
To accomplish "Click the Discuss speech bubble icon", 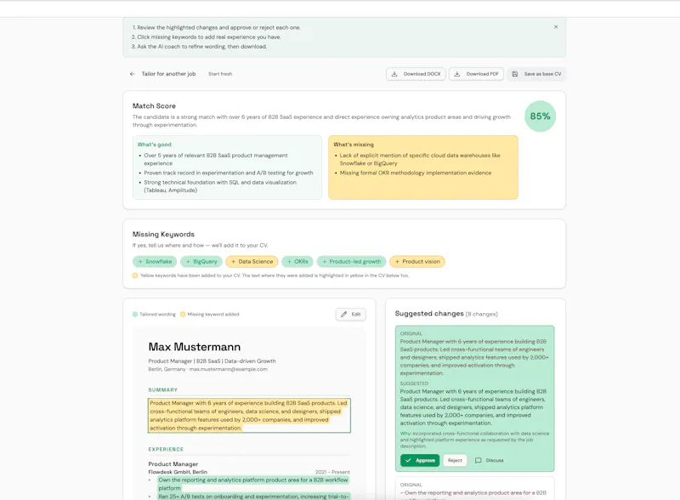I will [x=478, y=461].
